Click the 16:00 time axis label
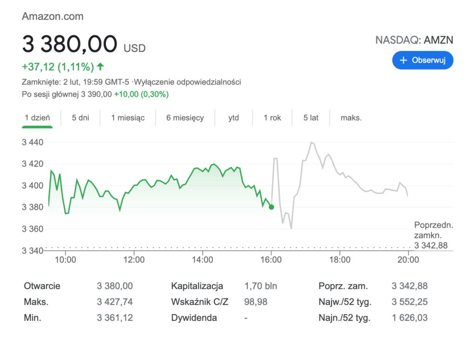Screen dimensions: 476x344 click(x=271, y=260)
